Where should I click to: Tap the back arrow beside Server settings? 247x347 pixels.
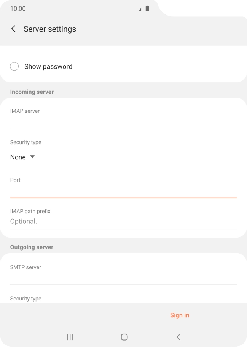[13, 29]
